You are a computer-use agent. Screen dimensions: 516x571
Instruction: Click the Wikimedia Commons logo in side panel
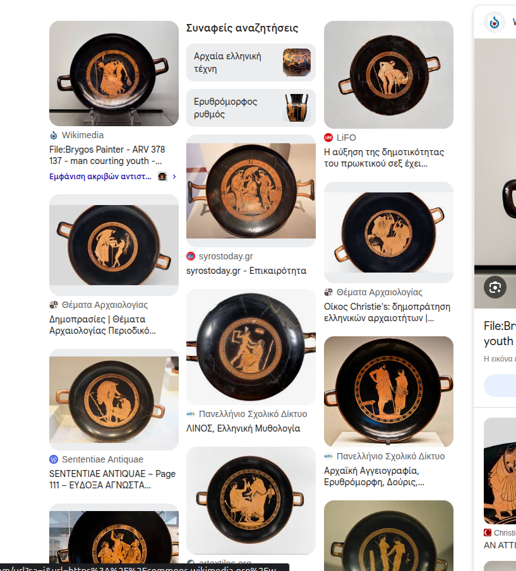tap(494, 22)
